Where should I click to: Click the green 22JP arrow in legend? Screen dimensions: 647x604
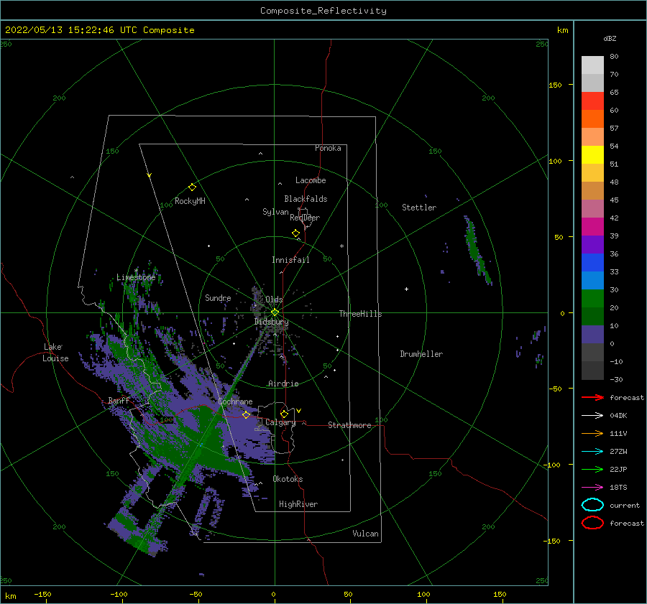tap(592, 469)
